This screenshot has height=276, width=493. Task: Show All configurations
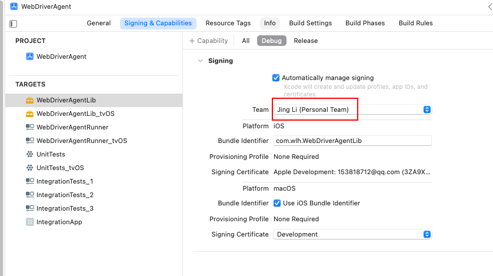(245, 41)
